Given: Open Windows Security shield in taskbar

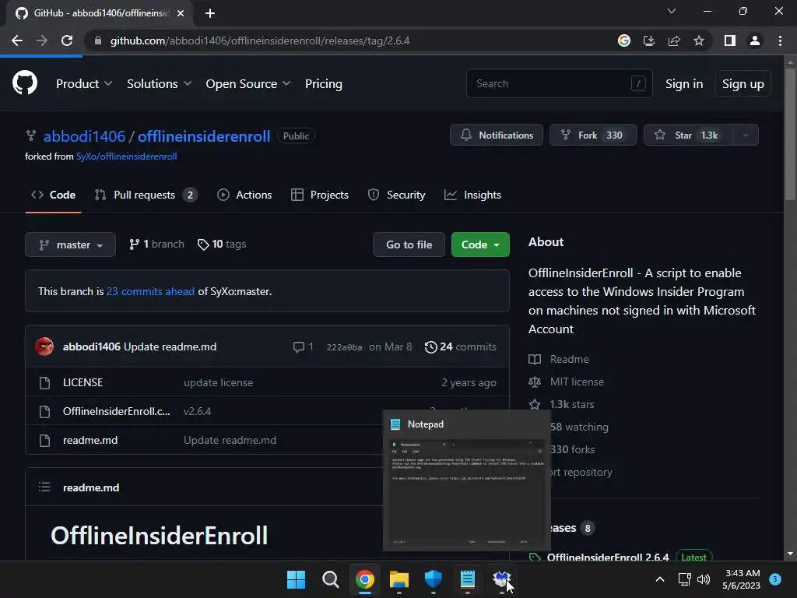Looking at the screenshot, I should 433,579.
